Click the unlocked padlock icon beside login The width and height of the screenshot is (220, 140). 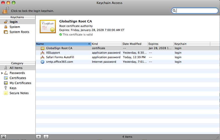pos(6,22)
